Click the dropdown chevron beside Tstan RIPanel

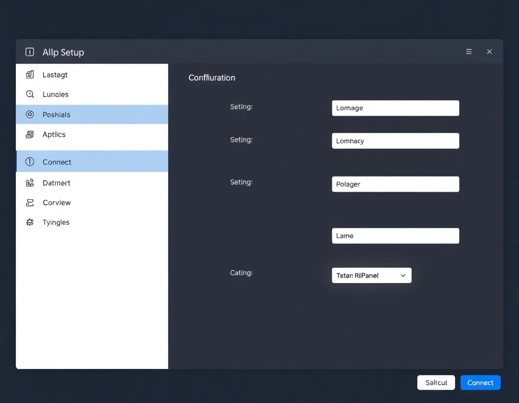coord(403,275)
